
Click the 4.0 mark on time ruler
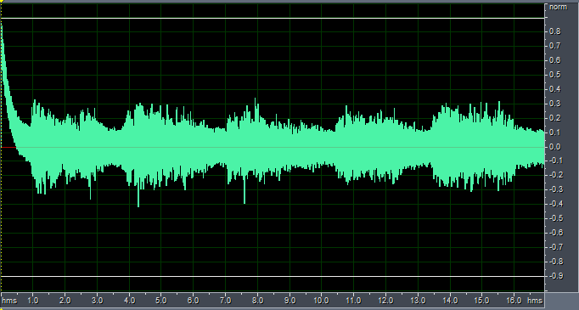pyautogui.click(x=129, y=301)
